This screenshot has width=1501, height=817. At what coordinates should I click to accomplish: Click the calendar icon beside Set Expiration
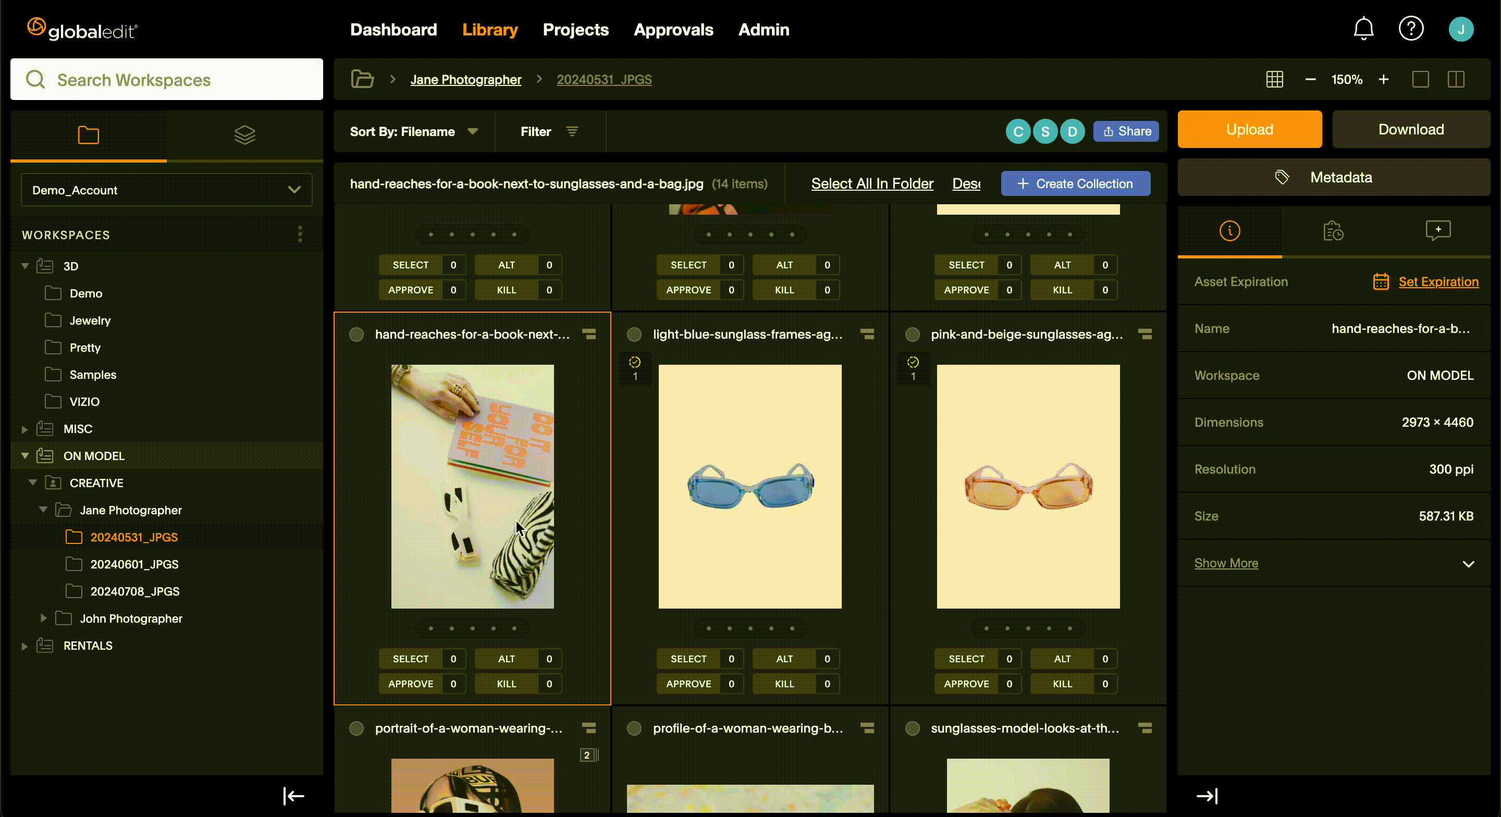[1381, 281]
